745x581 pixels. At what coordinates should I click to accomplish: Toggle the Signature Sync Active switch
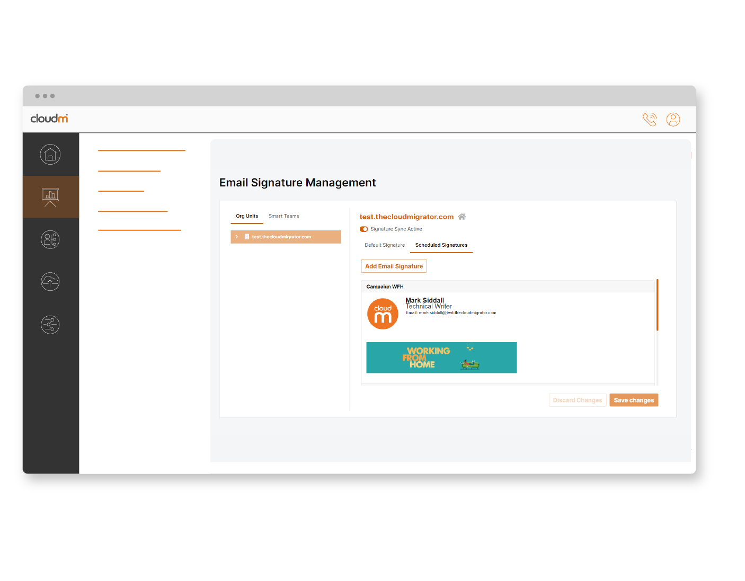point(363,229)
